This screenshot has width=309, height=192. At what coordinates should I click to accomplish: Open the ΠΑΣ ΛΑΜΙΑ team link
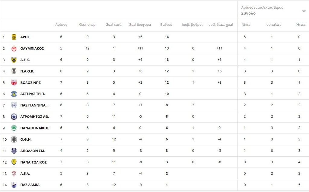(x=30, y=185)
